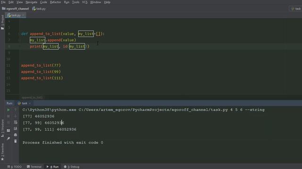Open the Refactor menu
The height and width of the screenshot is (169, 302).
[x=56, y=2]
